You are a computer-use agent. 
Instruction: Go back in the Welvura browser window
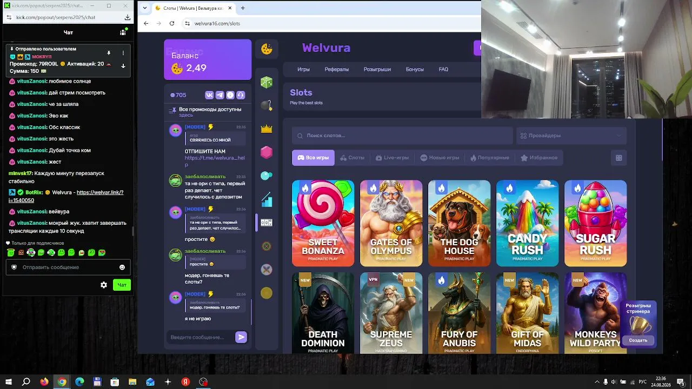point(146,23)
